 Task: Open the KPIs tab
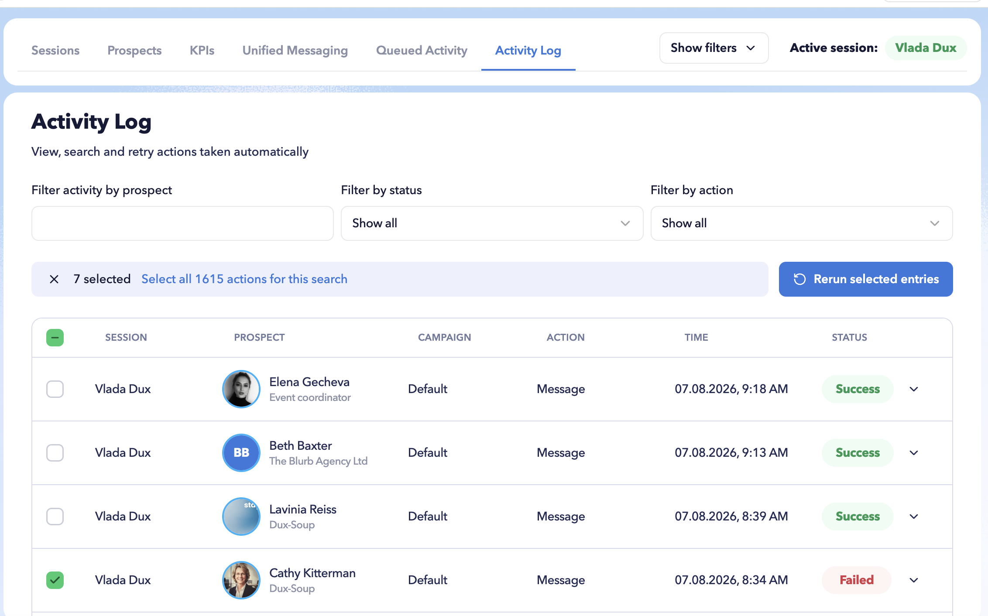(x=202, y=51)
